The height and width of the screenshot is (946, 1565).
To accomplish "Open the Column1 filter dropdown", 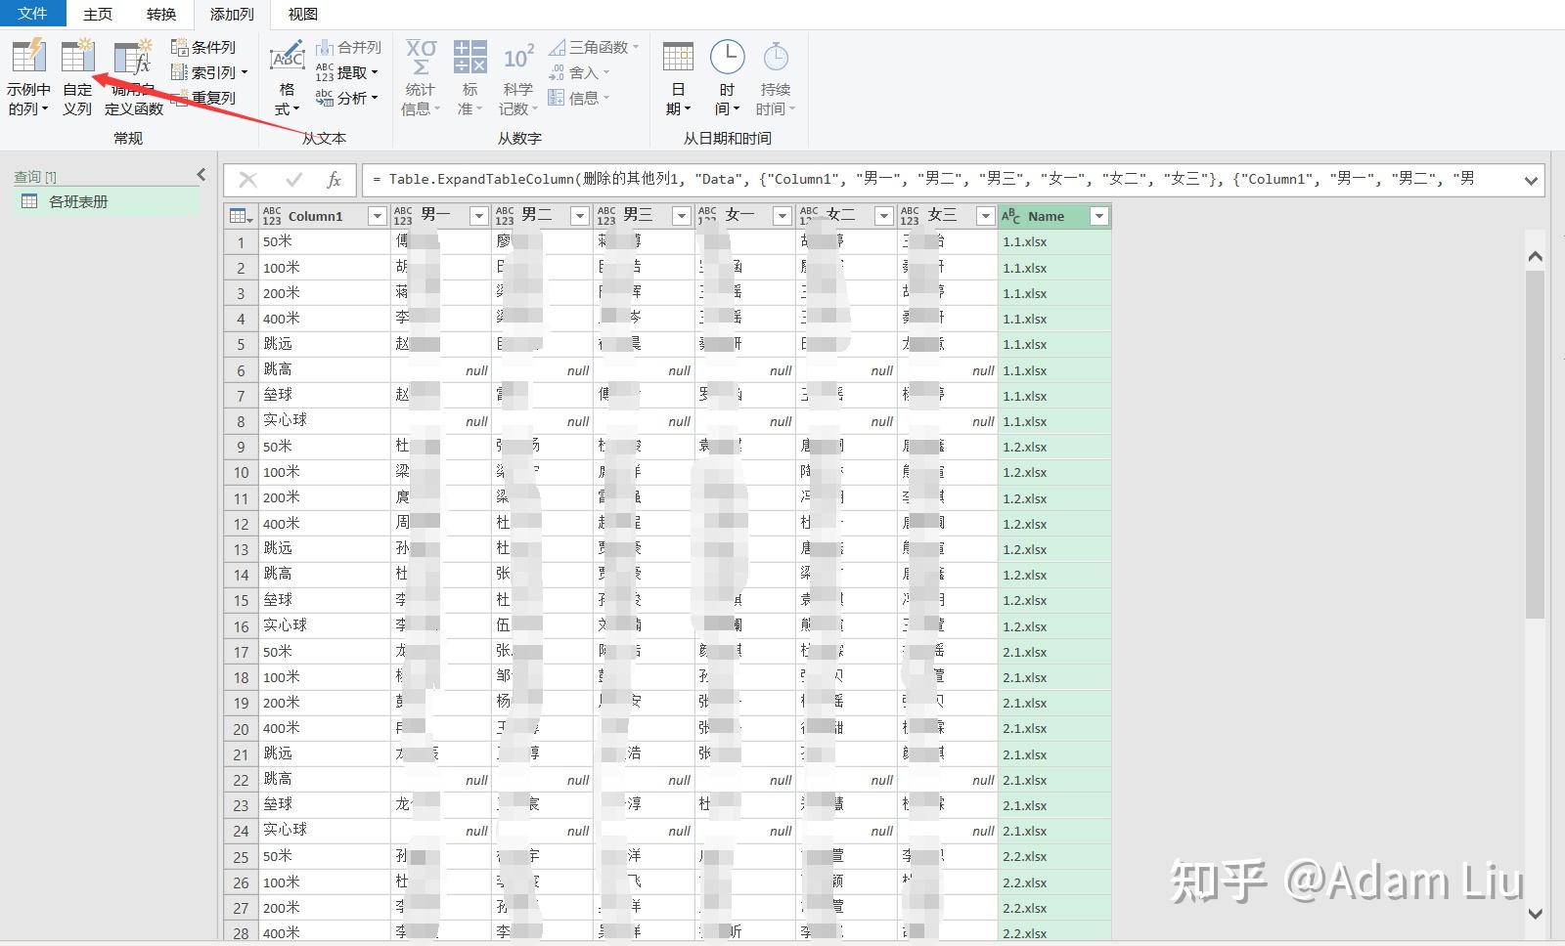I will coord(377,216).
